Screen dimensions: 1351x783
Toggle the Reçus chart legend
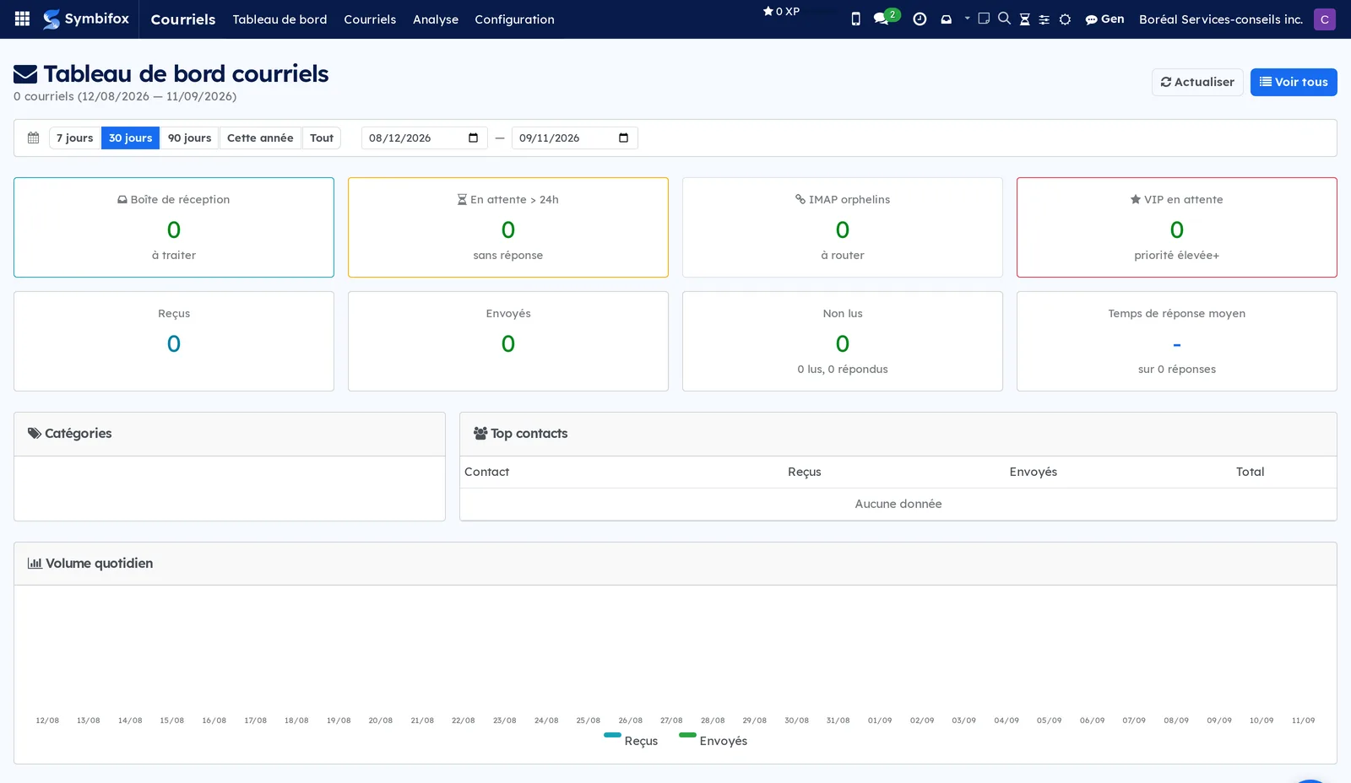point(631,739)
